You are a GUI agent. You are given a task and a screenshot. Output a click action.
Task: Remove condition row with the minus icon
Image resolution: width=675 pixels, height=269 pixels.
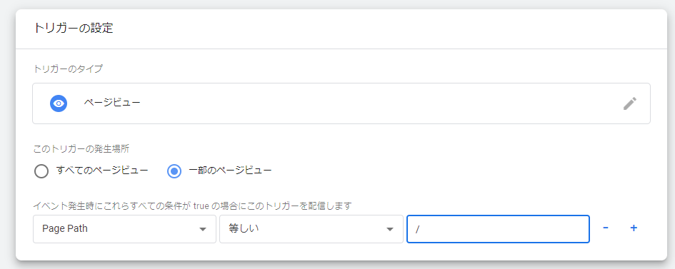605,228
